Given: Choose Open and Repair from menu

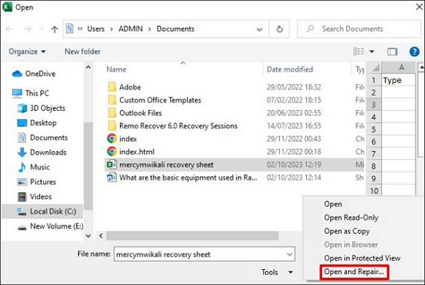Looking at the screenshot, I should 352,271.
